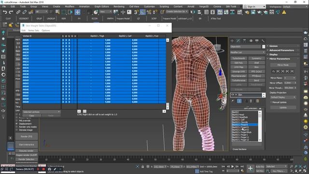This screenshot has height=174, width=309.
Task: Toggle the Percent Snap icon
Action: point(149,12)
